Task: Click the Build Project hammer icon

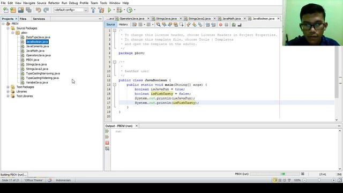Action: point(93,10)
